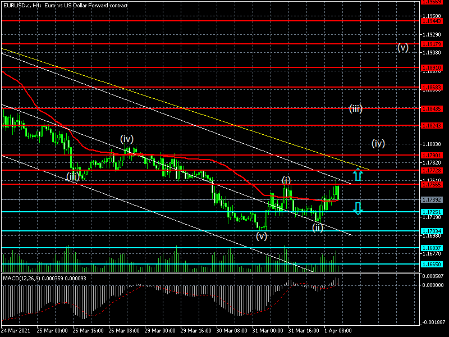Viewport: 449px width, 337px height.
Task: Select the cyan 1.16837 support level label
Action: [x=432, y=248]
